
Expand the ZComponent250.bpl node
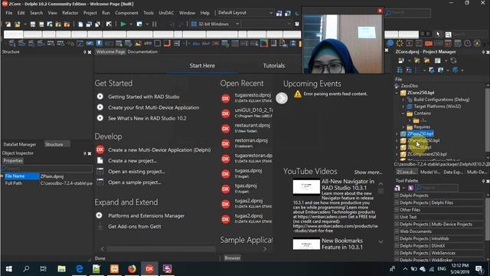point(397,154)
